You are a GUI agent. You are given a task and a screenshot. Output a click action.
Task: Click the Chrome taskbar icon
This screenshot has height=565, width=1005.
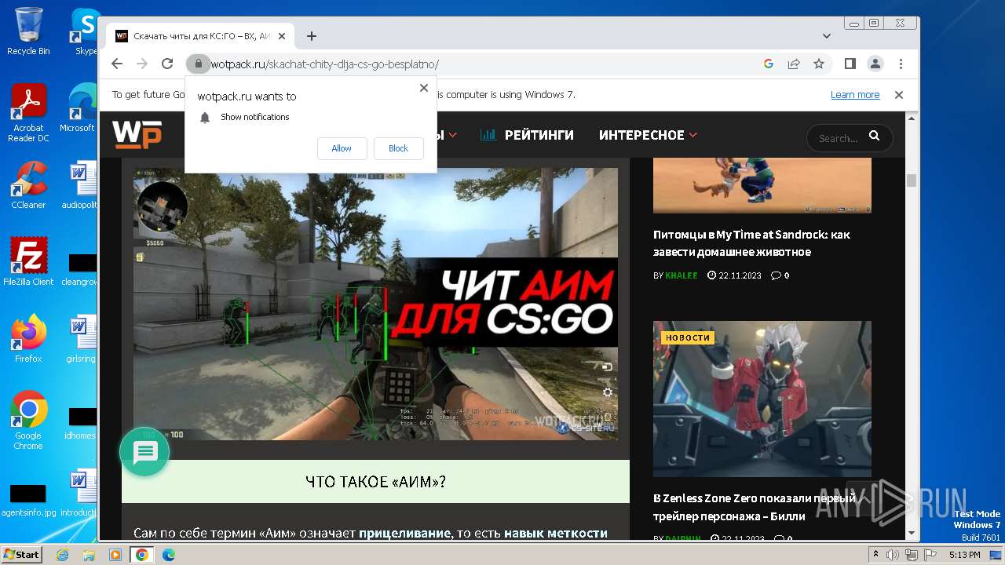142,555
